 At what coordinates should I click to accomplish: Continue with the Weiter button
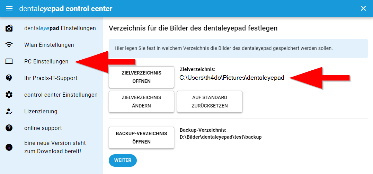click(x=123, y=160)
